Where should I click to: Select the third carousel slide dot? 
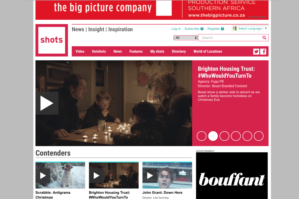[225, 136]
